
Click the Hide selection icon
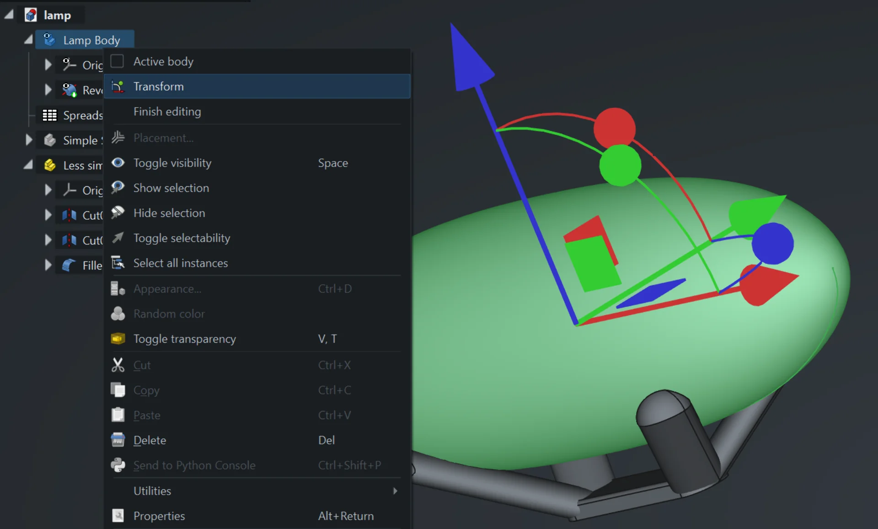coord(118,213)
